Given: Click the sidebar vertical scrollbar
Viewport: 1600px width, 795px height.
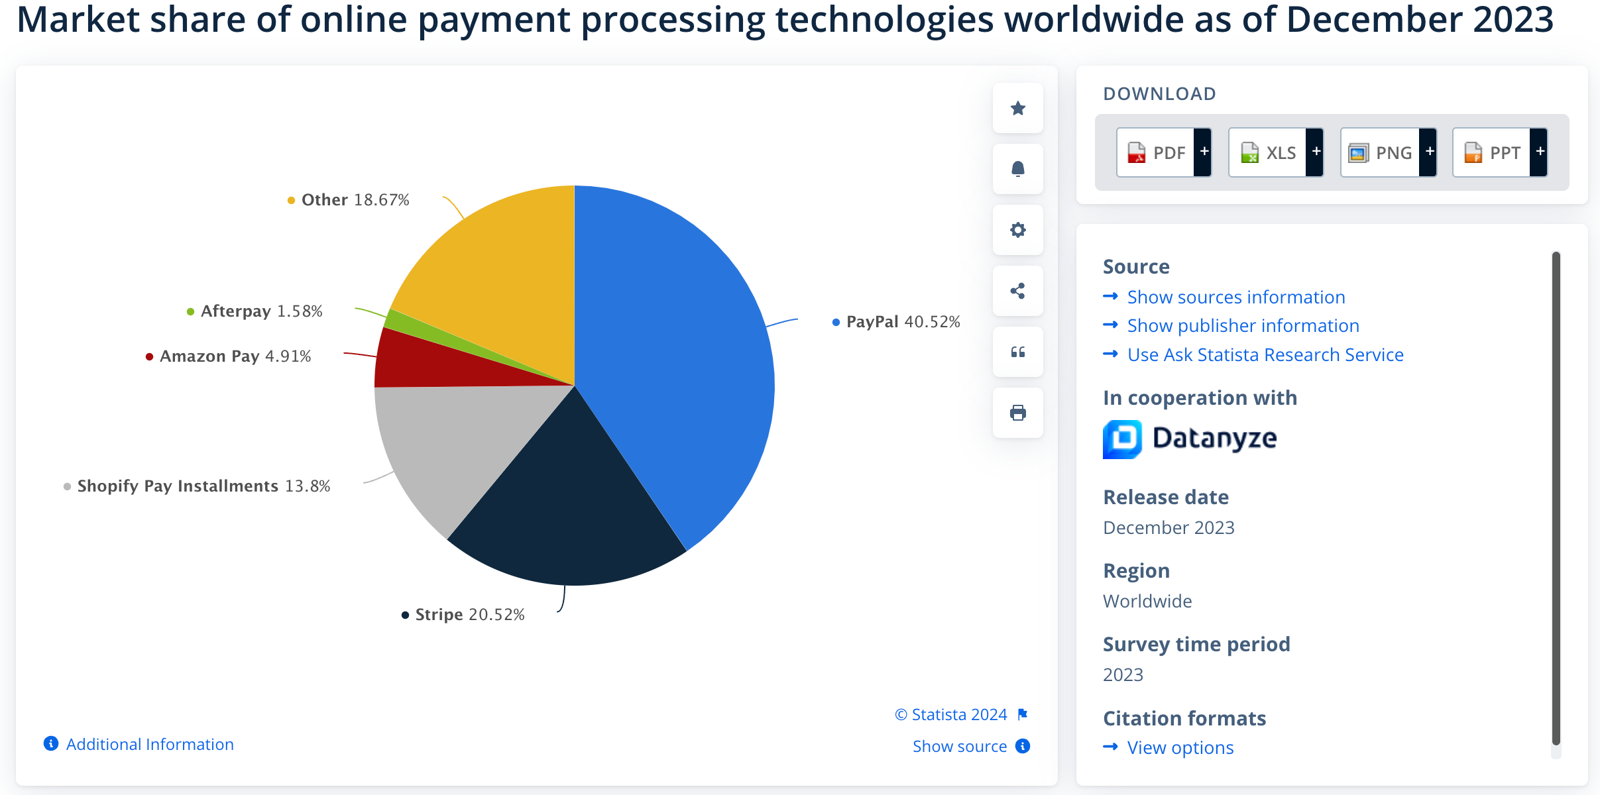Looking at the screenshot, I should point(1556,497).
